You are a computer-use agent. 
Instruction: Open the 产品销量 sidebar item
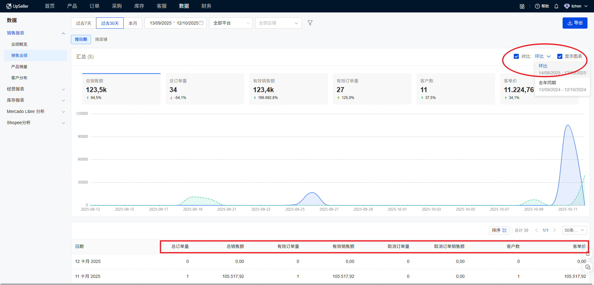coord(19,67)
